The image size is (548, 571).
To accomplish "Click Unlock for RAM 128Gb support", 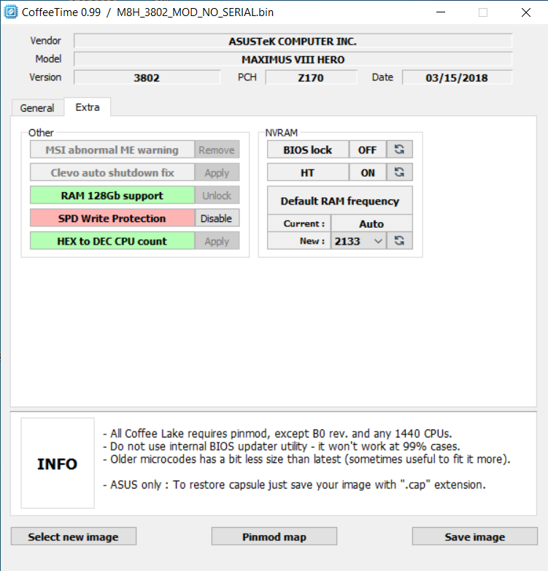I will pyautogui.click(x=217, y=196).
